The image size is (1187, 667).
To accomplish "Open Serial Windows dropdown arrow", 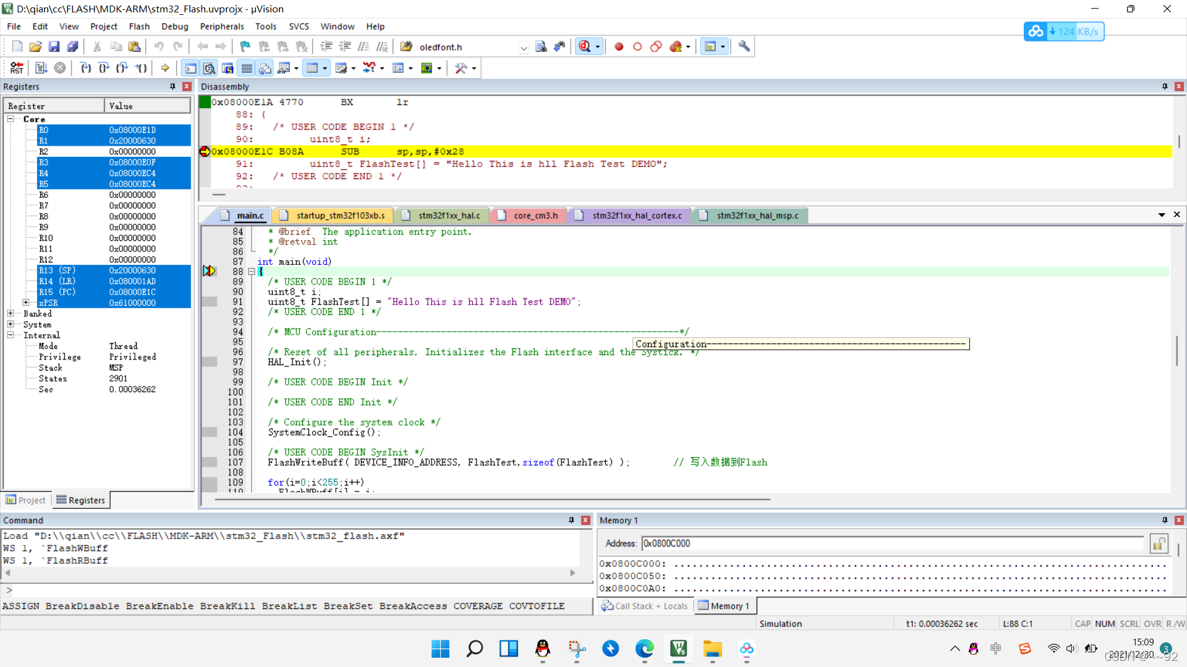I will pyautogui.click(x=354, y=69).
